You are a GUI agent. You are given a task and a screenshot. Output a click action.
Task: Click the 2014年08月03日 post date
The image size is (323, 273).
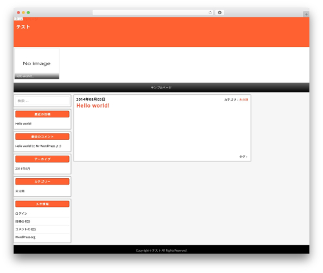(90, 99)
